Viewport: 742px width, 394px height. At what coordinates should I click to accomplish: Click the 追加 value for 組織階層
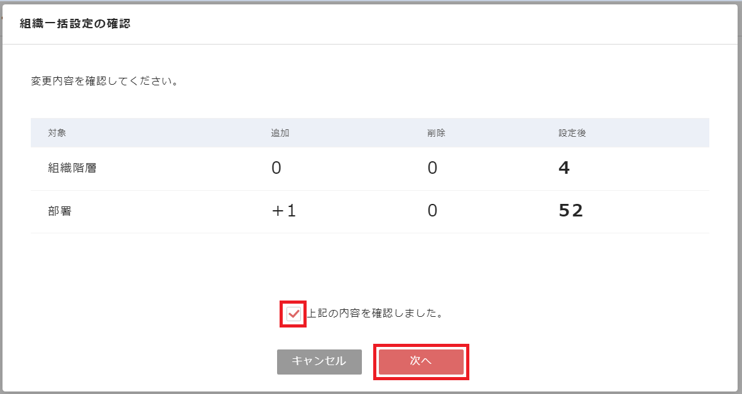coord(276,169)
